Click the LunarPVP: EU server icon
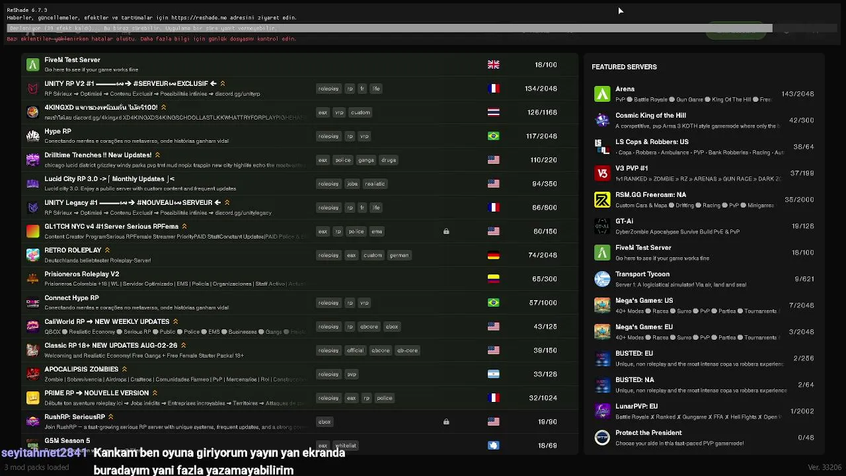The width and height of the screenshot is (846, 476). tap(602, 411)
